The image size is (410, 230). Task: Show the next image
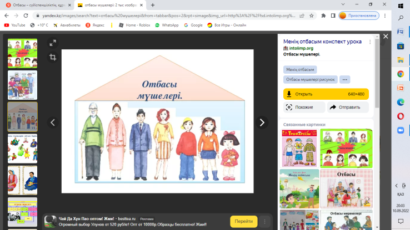pyautogui.click(x=262, y=122)
